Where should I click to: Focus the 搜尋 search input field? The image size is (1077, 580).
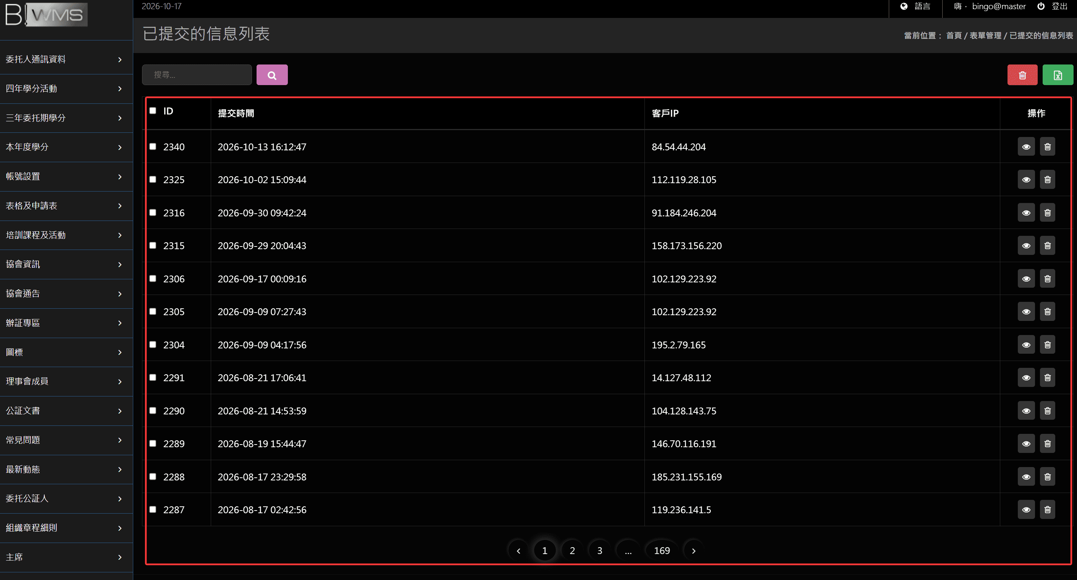(197, 75)
